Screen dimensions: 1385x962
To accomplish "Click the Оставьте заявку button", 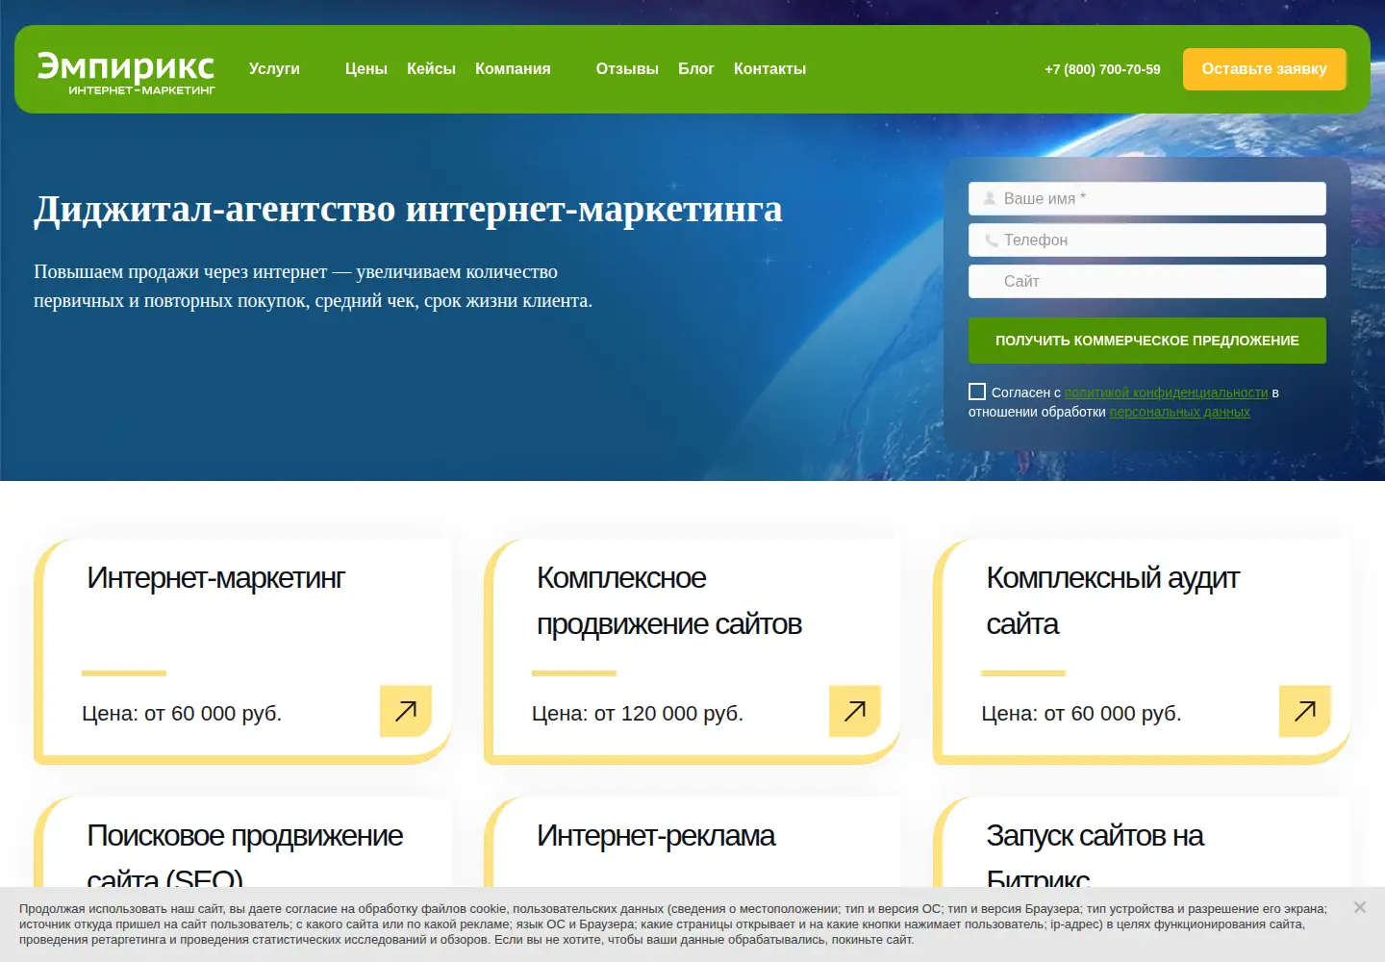I will point(1264,69).
